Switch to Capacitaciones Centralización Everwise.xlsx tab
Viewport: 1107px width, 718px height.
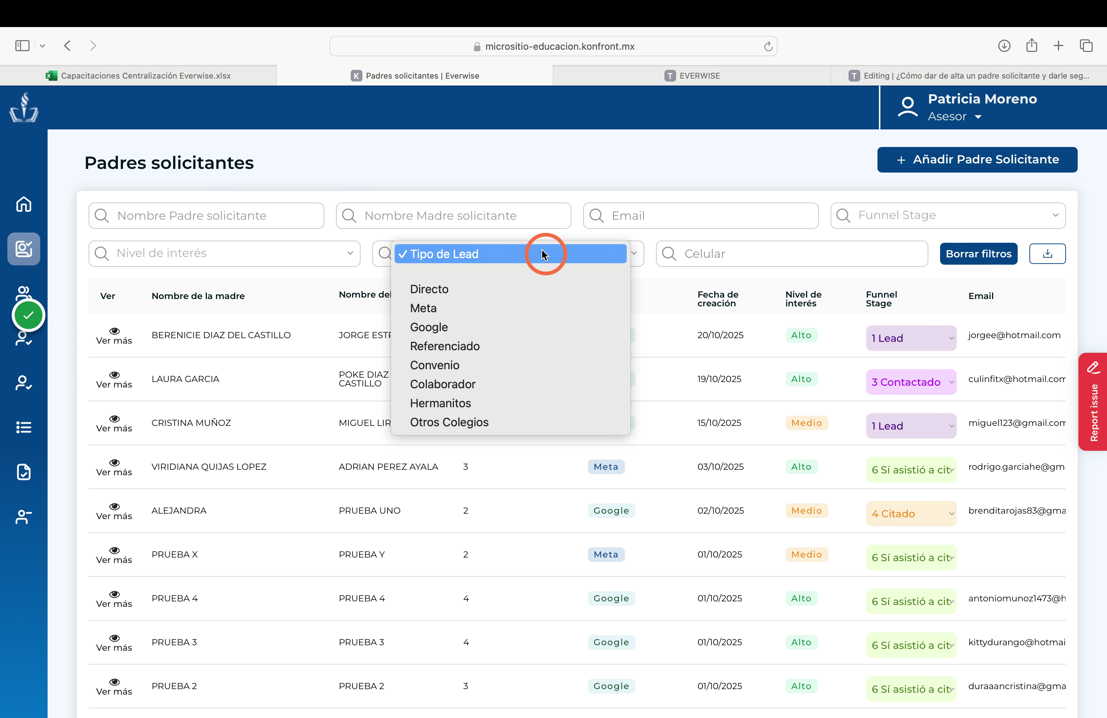(x=138, y=76)
